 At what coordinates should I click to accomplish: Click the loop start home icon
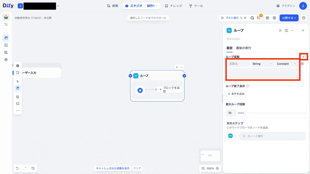[x=140, y=90]
